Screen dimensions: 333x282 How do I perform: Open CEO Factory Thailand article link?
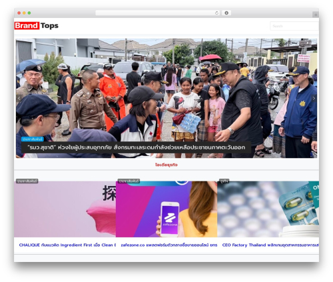(270, 245)
